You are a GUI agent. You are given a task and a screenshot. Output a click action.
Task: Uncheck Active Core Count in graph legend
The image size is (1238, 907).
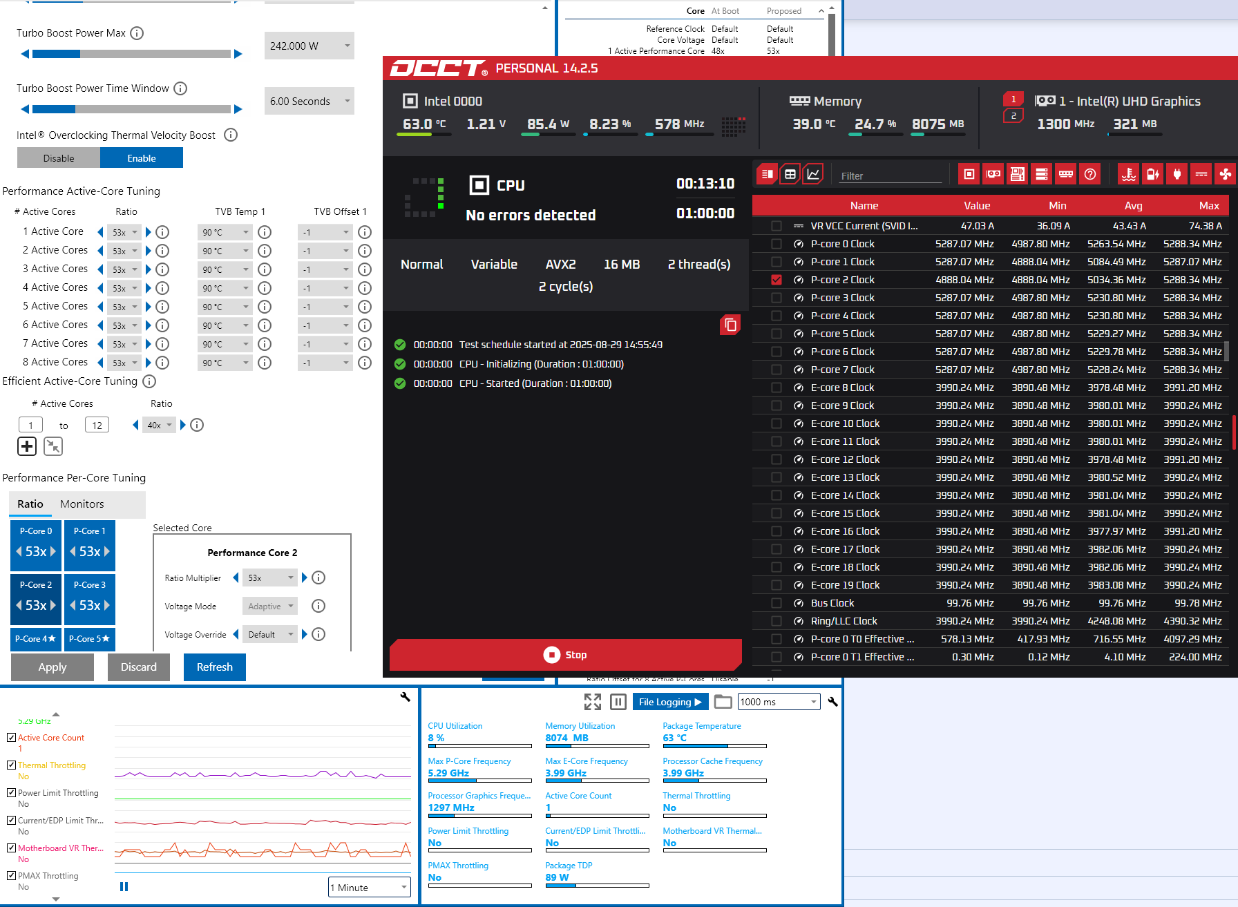(x=11, y=738)
